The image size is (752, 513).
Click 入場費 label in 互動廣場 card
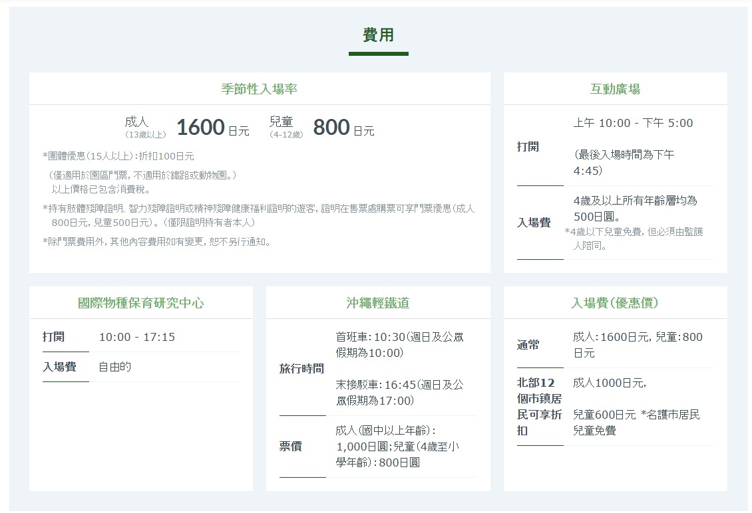(x=534, y=223)
